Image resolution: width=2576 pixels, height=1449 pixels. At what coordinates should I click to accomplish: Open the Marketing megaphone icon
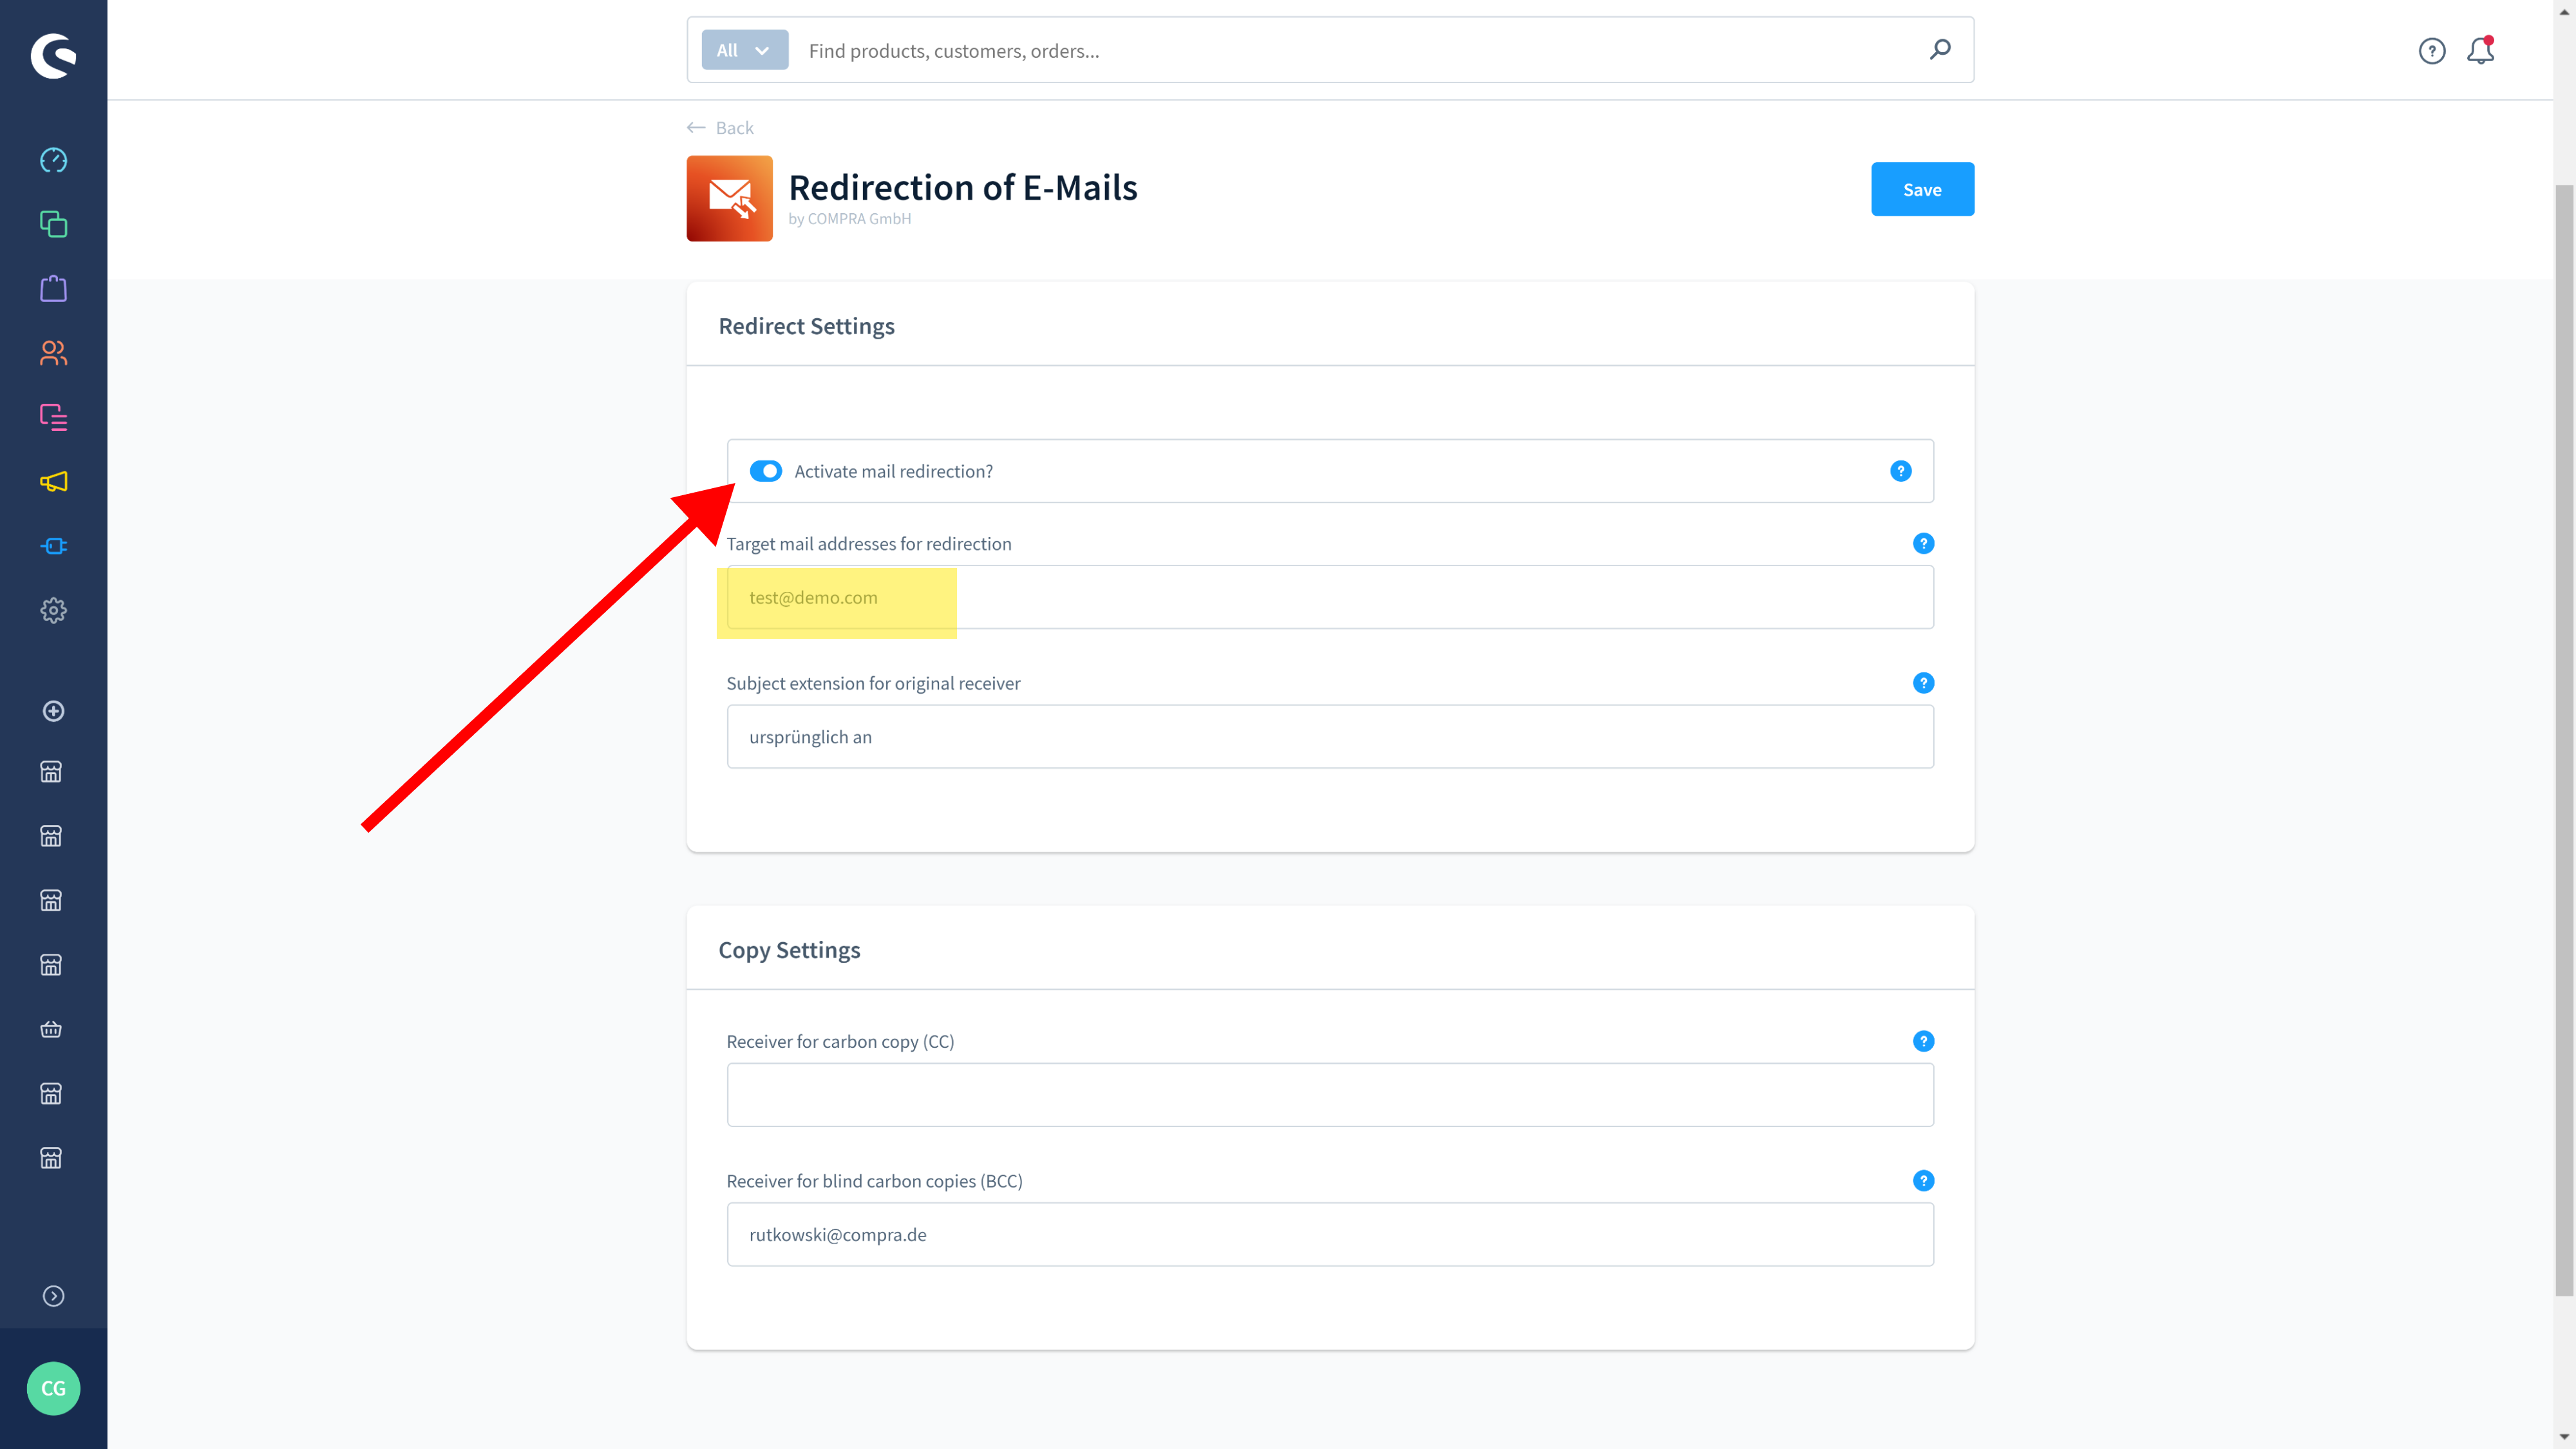[53, 482]
